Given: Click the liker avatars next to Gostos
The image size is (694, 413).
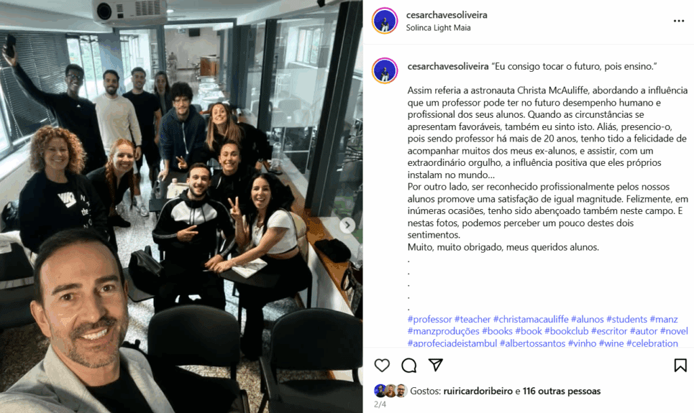Looking at the screenshot, I should 390,391.
